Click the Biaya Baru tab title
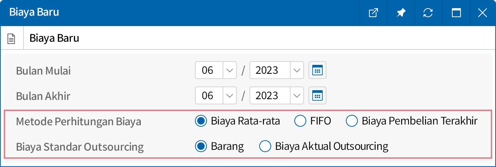496x167 pixels. (54, 38)
